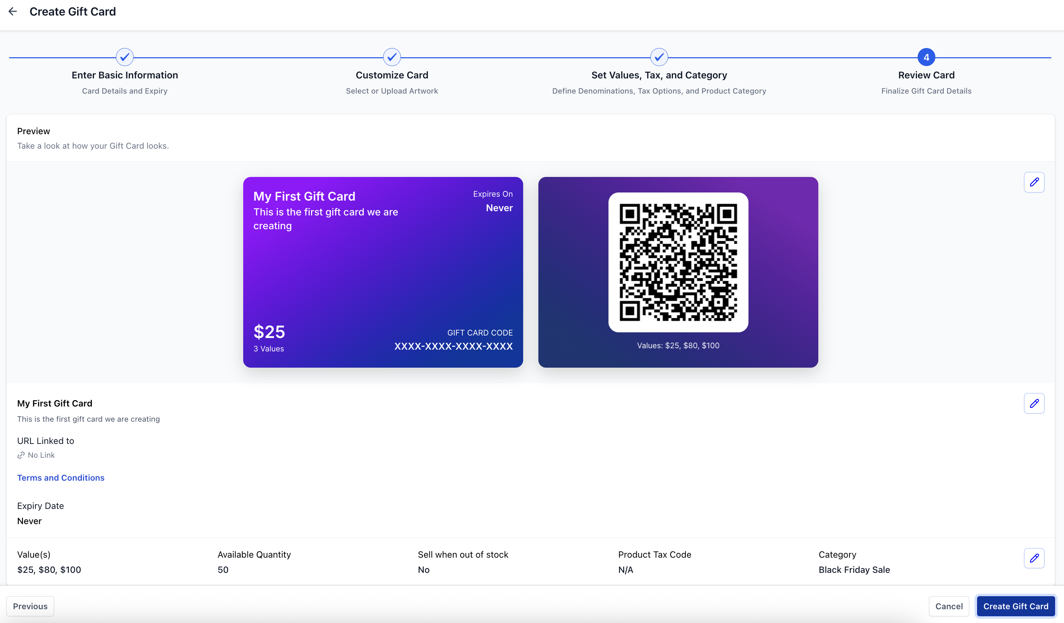
Task: Select the Review Card step label
Action: [926, 75]
